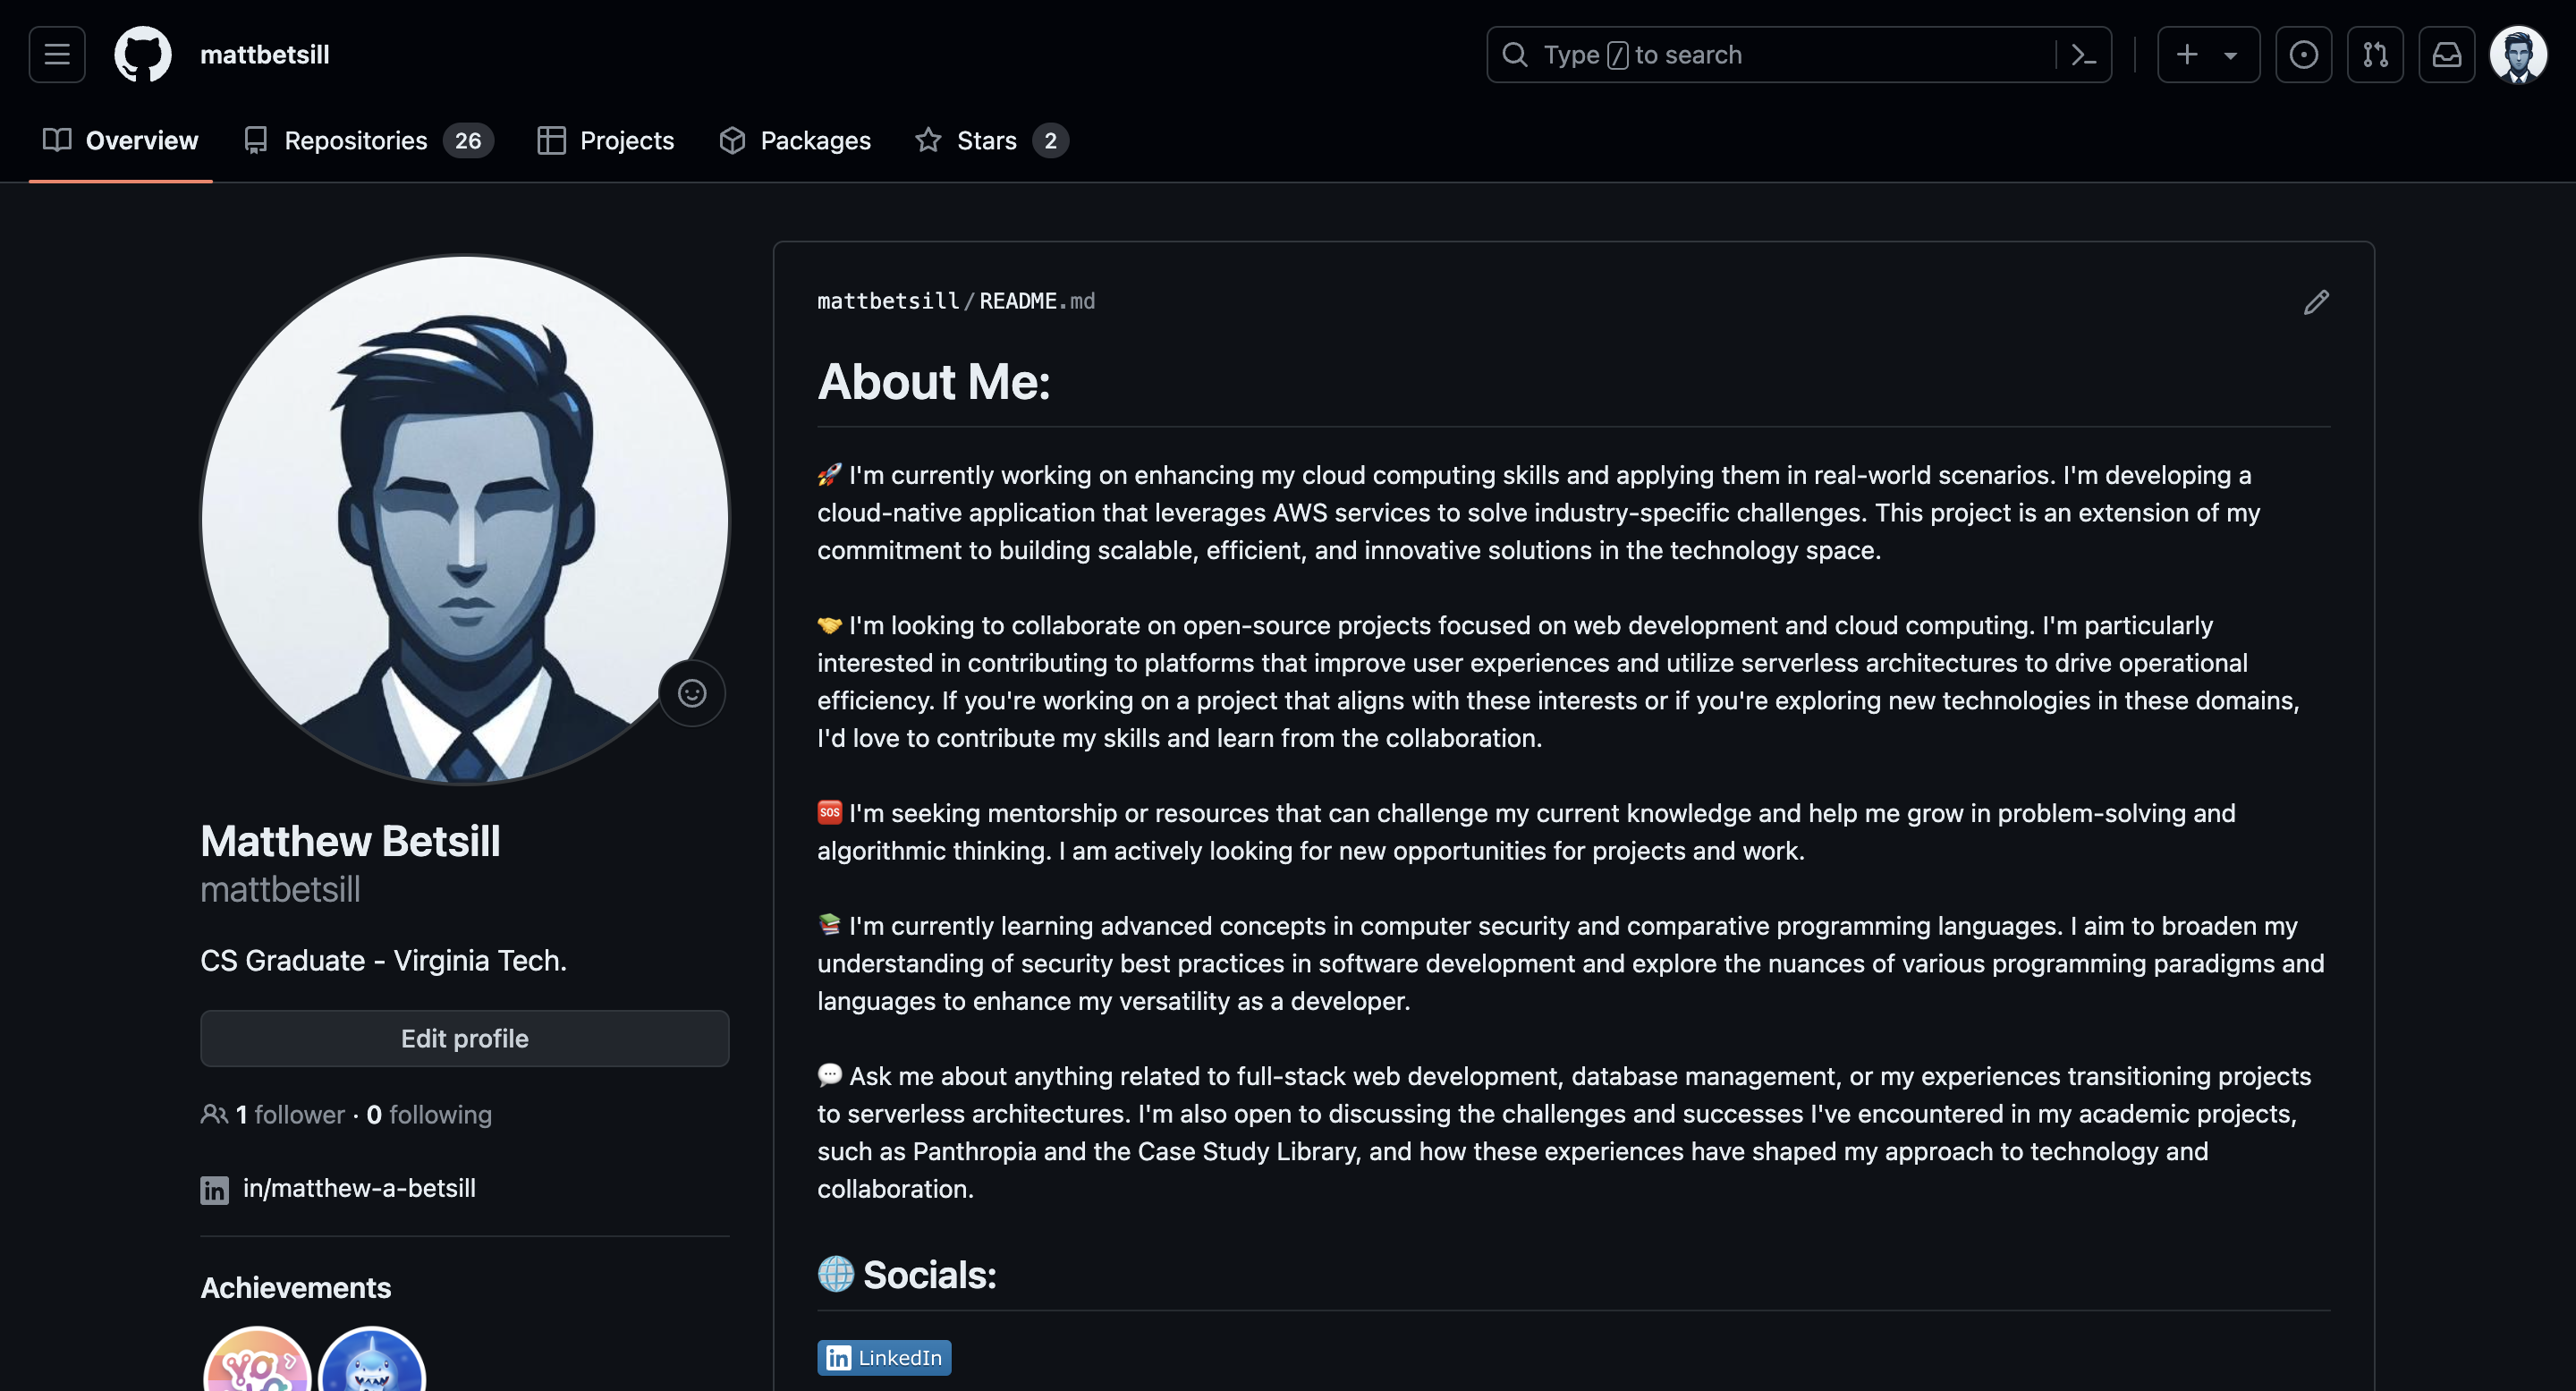
Task: Click the Edit profile button
Action: click(465, 1038)
